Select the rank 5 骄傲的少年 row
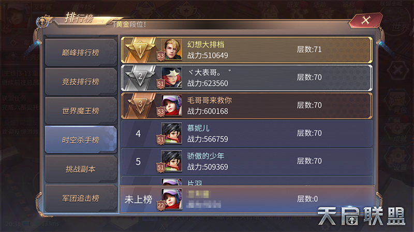This screenshot has width=414, height=232. pyautogui.click(x=247, y=161)
